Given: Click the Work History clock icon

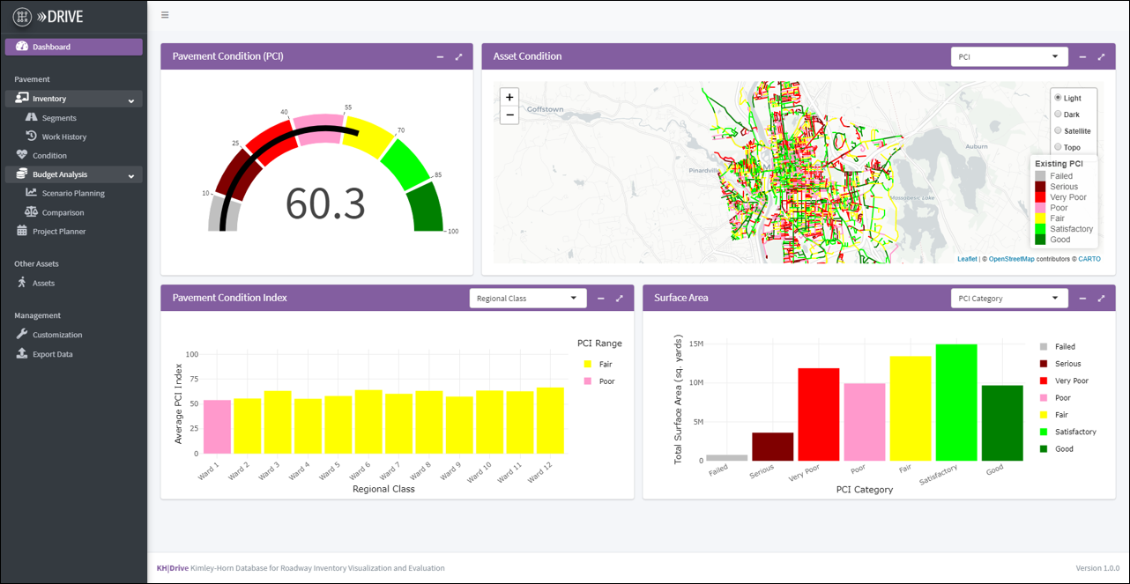Looking at the screenshot, I should 32,137.
